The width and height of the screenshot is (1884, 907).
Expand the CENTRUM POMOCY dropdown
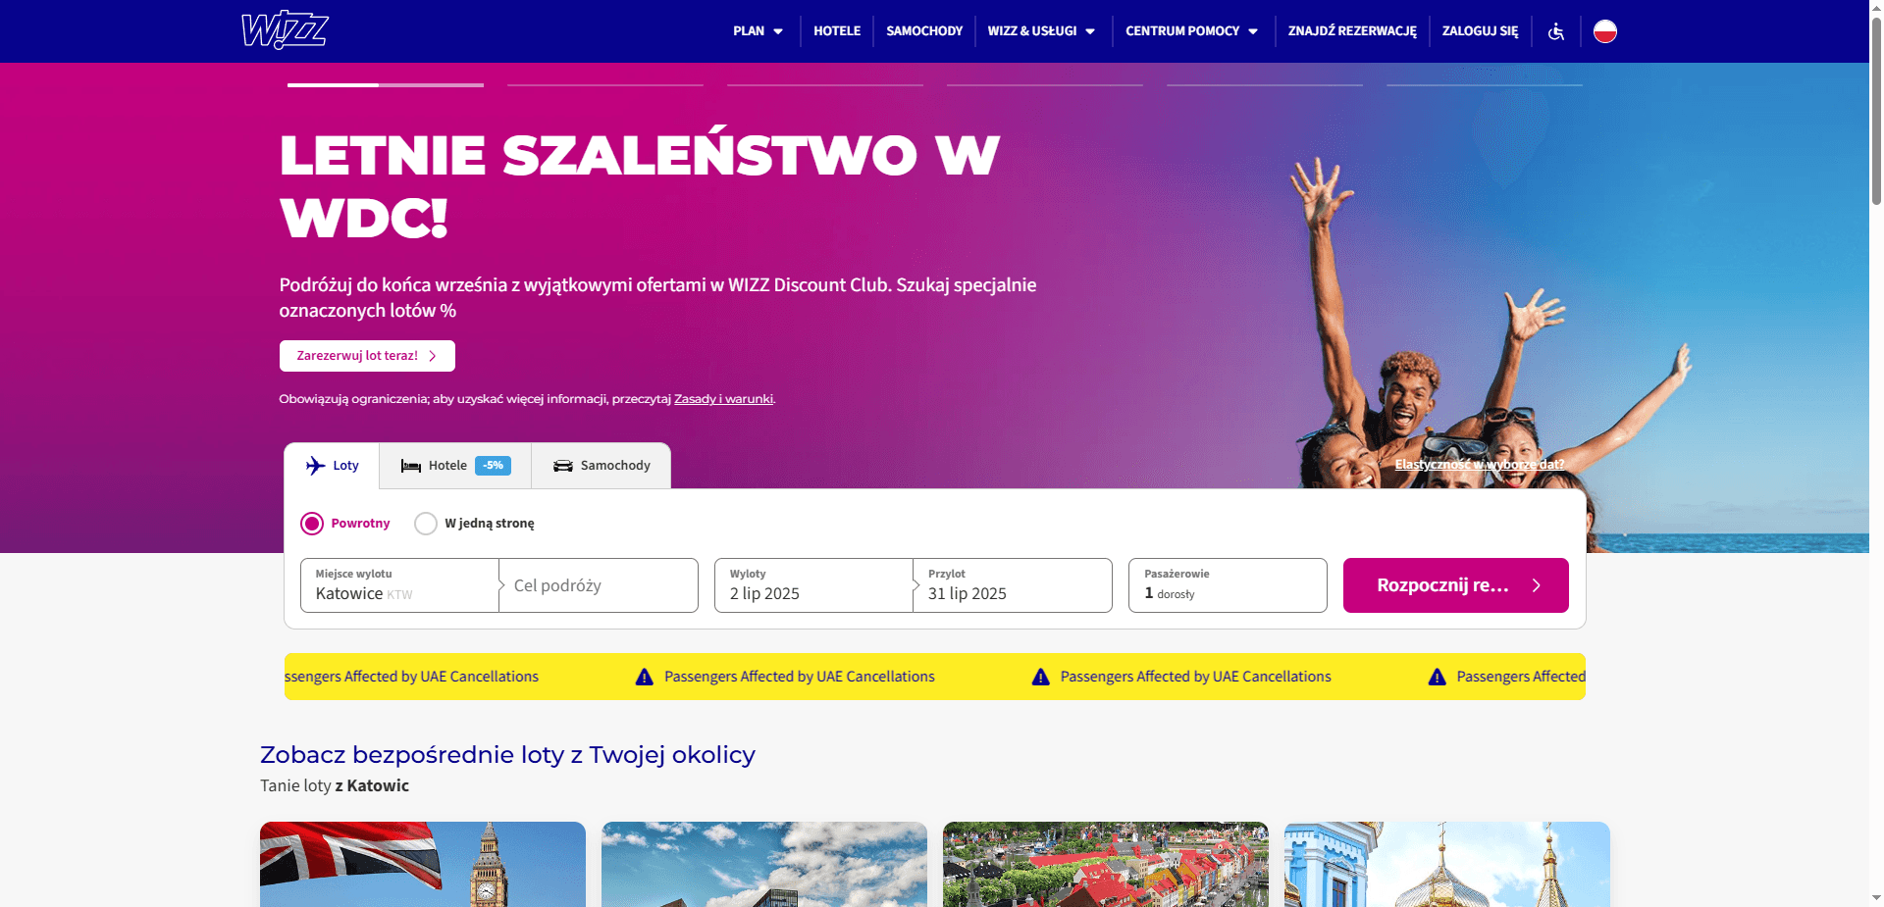[1191, 31]
